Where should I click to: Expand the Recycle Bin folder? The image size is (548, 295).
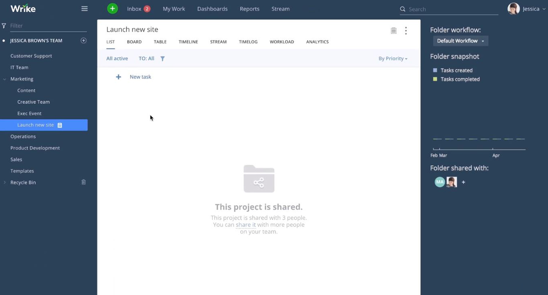click(x=5, y=182)
